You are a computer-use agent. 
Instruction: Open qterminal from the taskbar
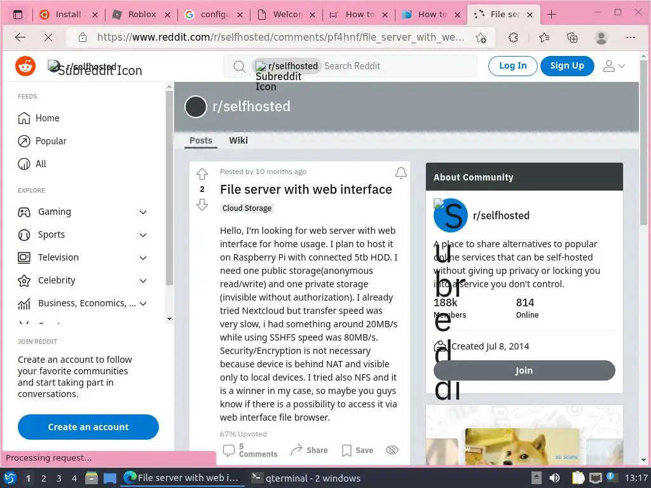tap(306, 478)
